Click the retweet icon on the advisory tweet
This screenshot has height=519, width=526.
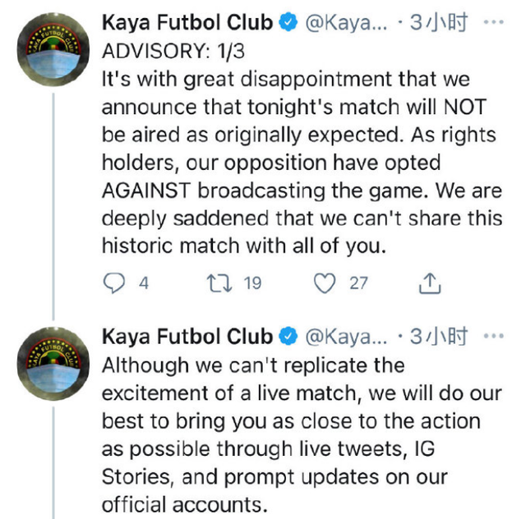pyautogui.click(x=218, y=283)
